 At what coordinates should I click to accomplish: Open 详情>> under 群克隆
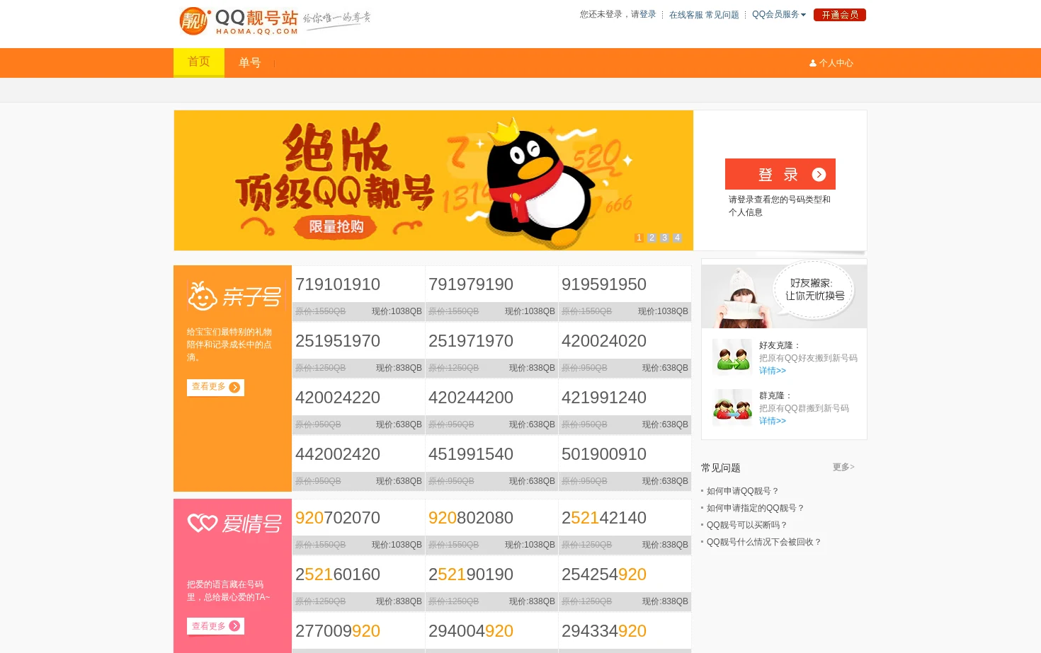[773, 421]
